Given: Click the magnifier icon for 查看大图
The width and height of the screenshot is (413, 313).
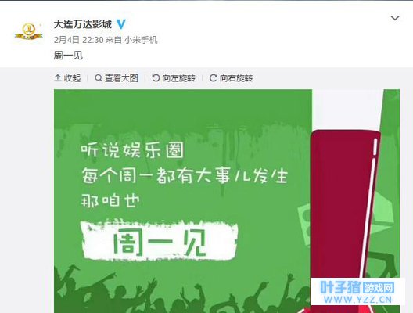Looking at the screenshot, I should click(x=99, y=78).
